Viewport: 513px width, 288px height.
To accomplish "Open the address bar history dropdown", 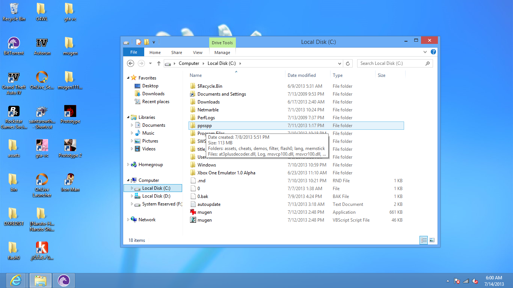I will tap(339, 63).
